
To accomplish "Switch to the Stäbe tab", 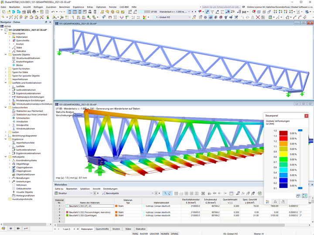I will point(128,229).
